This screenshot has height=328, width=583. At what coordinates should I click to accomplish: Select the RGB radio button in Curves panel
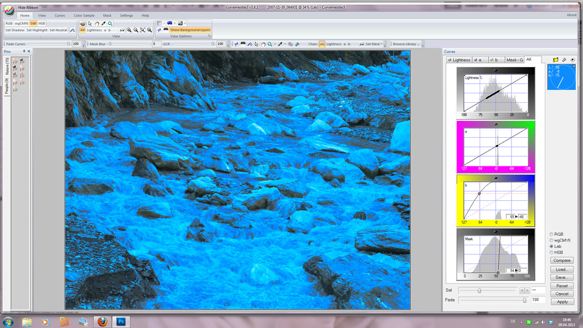tap(551, 234)
